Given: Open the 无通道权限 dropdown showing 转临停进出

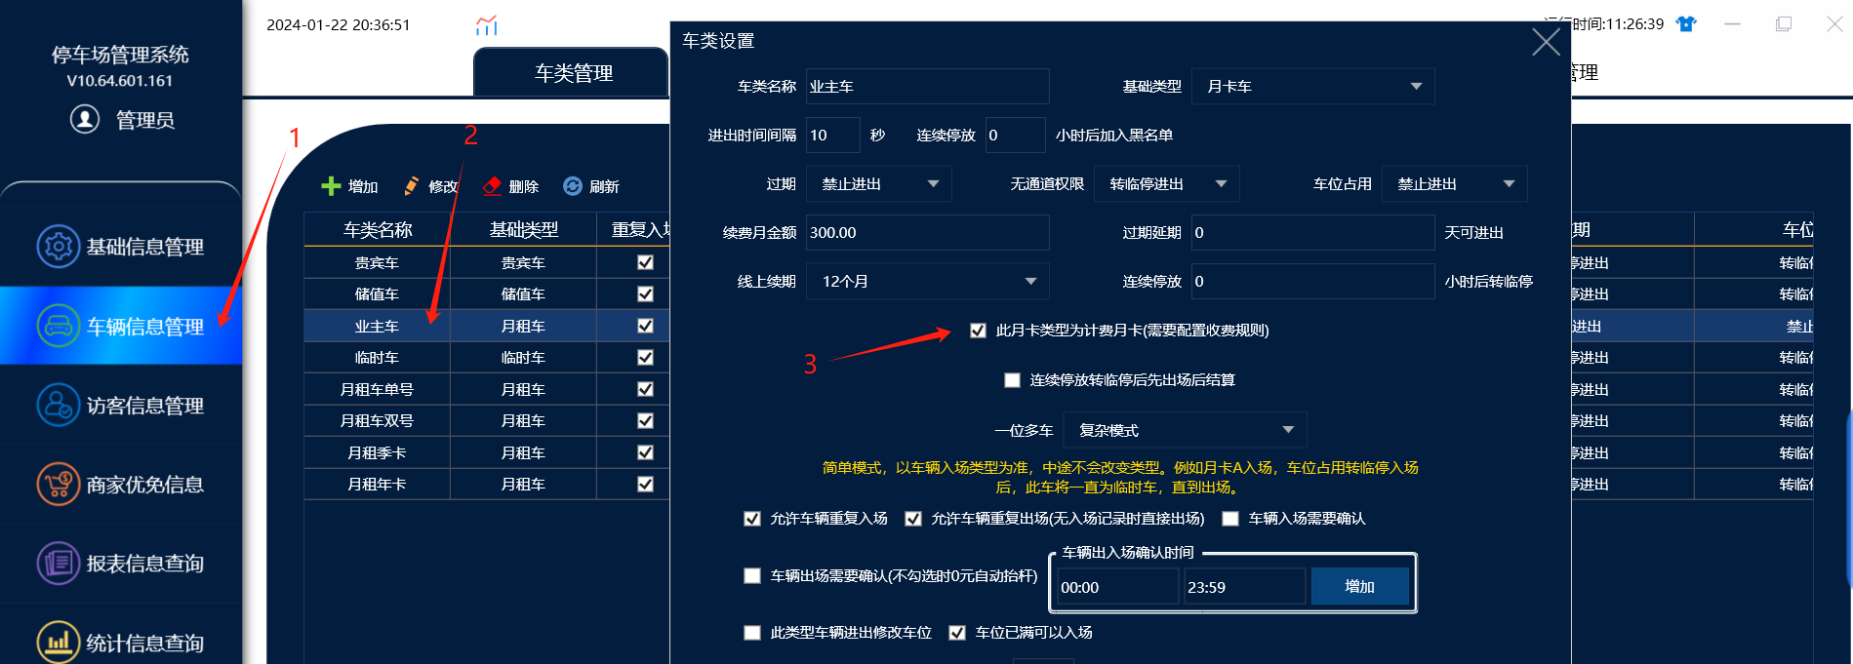Looking at the screenshot, I should point(1166,184).
